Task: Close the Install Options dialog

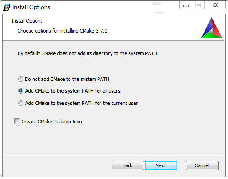Action: coord(215,5)
